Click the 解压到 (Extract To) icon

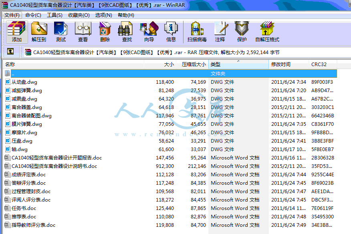[39, 32]
